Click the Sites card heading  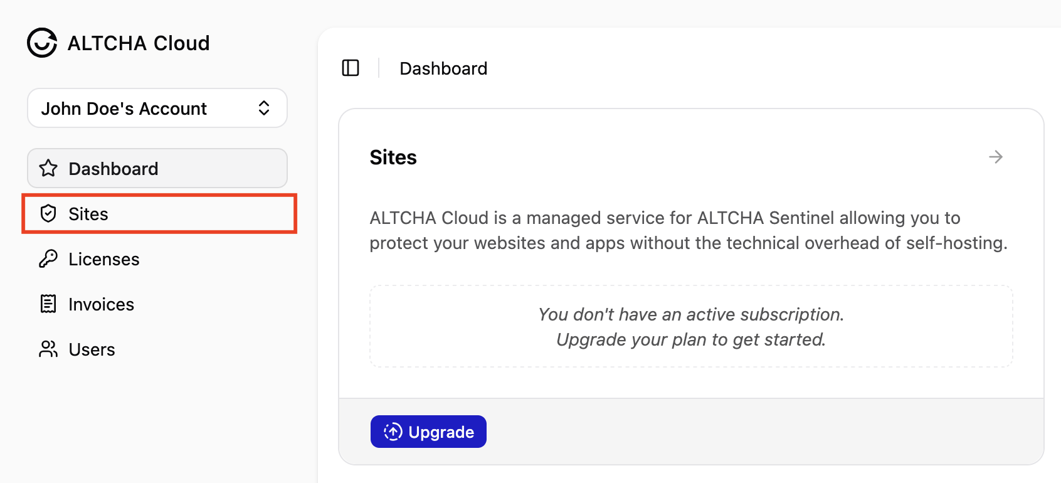tap(393, 157)
